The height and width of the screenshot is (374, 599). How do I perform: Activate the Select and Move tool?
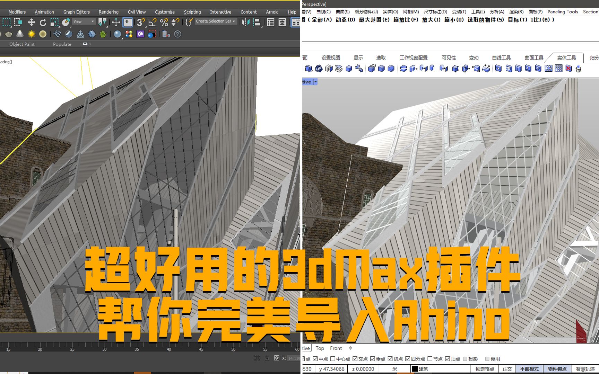pos(32,23)
